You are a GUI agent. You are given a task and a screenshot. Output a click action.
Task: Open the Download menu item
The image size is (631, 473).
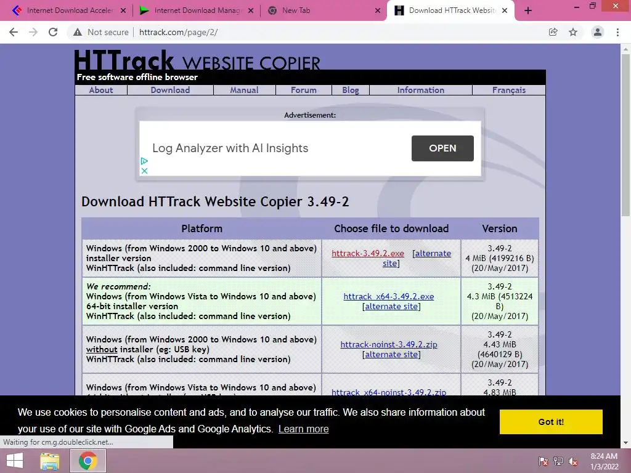tap(170, 90)
